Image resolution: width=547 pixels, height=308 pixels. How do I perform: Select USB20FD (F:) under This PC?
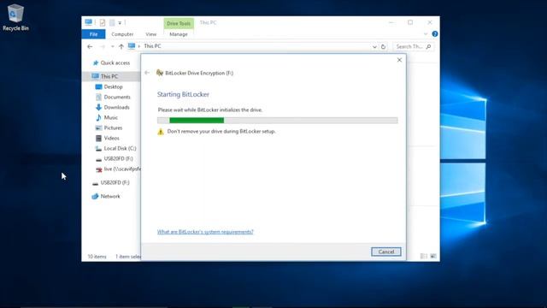tap(118, 158)
